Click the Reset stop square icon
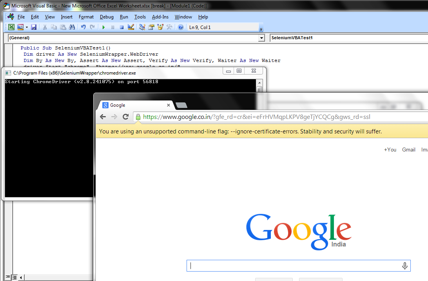The height and width of the screenshot is (281, 428). click(x=122, y=27)
